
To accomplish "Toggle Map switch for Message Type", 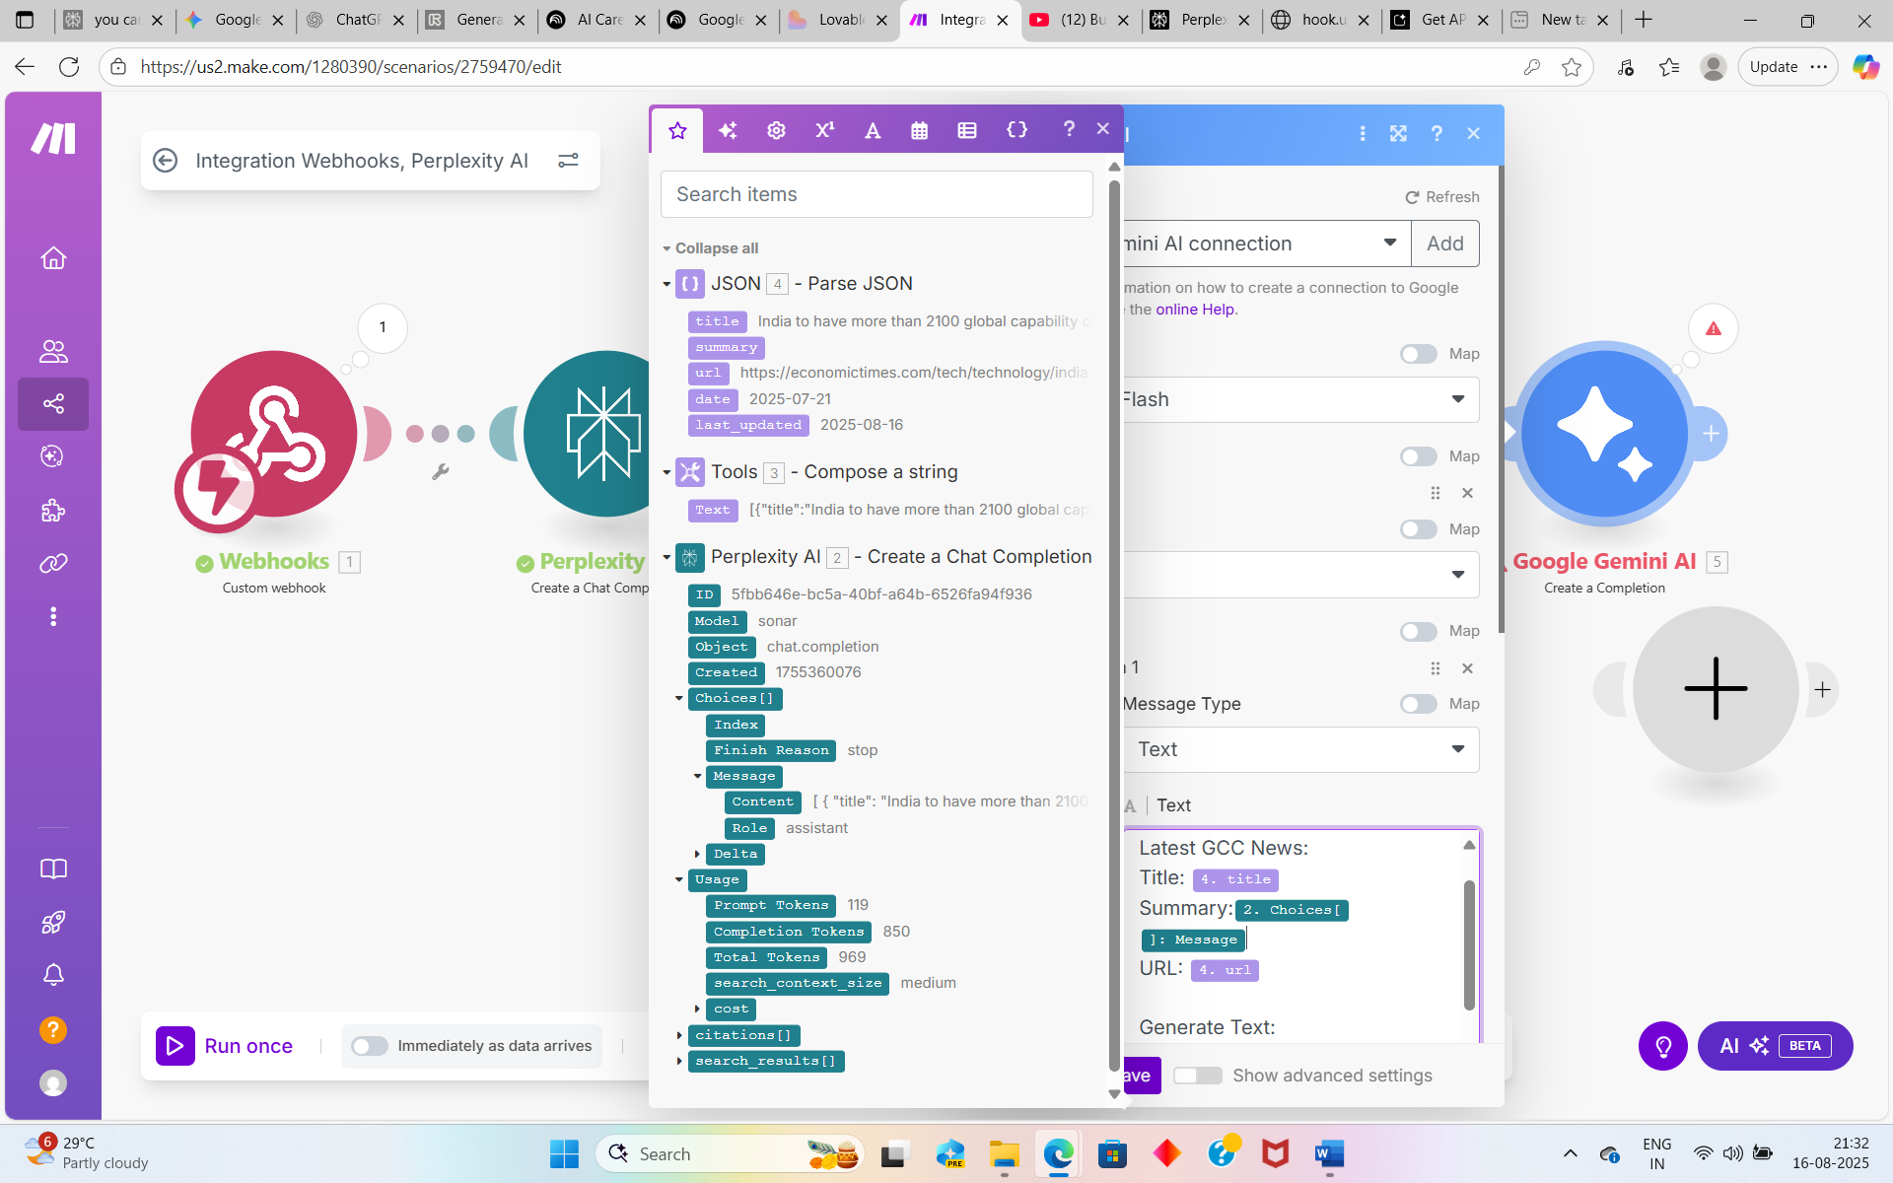I will pyautogui.click(x=1418, y=704).
